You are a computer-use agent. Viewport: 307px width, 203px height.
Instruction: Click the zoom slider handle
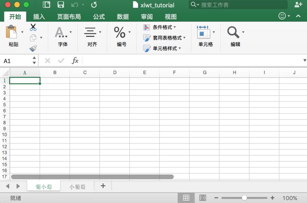tap(244, 198)
